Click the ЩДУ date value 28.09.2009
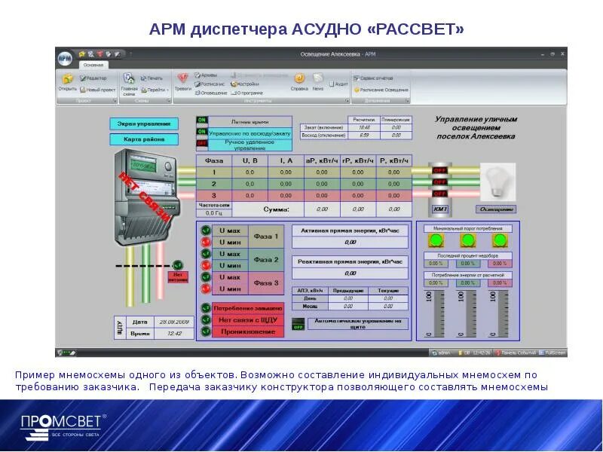The image size is (603, 452). [x=174, y=322]
